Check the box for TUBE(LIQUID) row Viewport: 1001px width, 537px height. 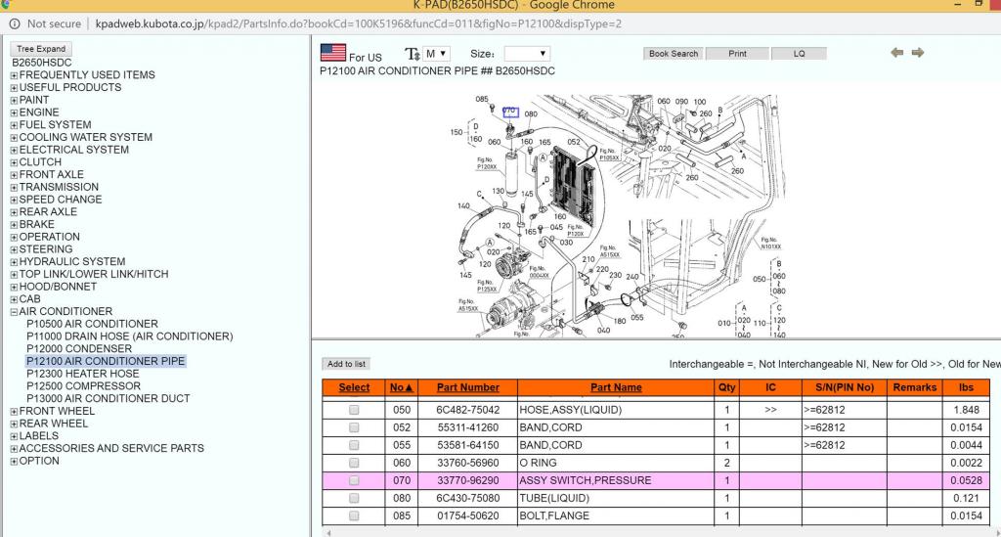pyautogui.click(x=354, y=498)
